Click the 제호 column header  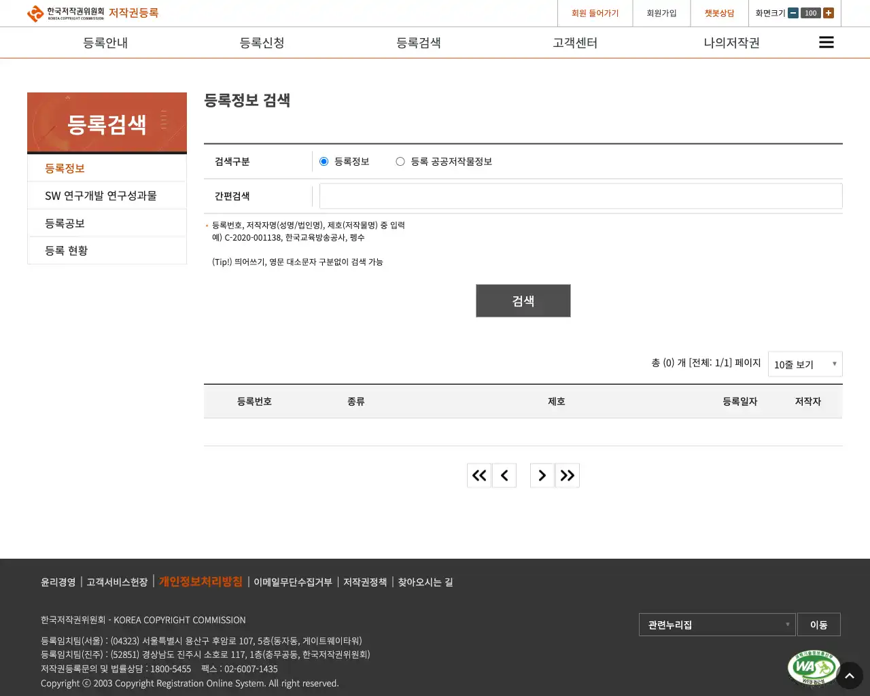point(557,401)
